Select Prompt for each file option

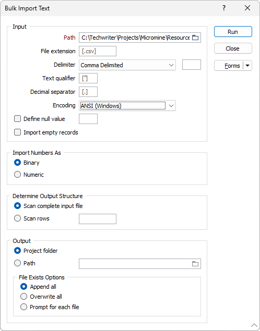(x=23, y=307)
